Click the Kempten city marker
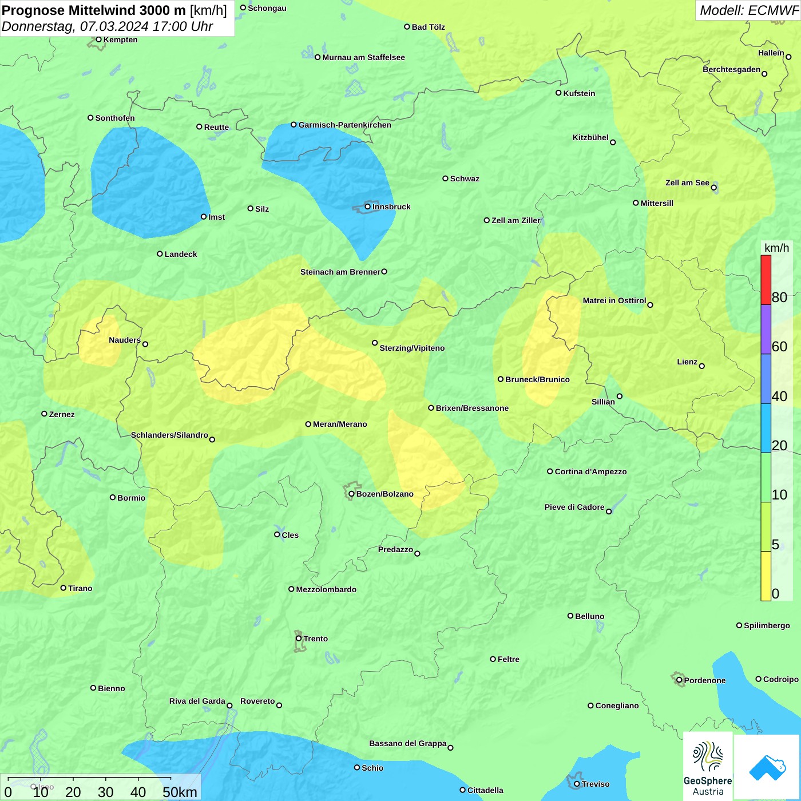 click(x=98, y=39)
